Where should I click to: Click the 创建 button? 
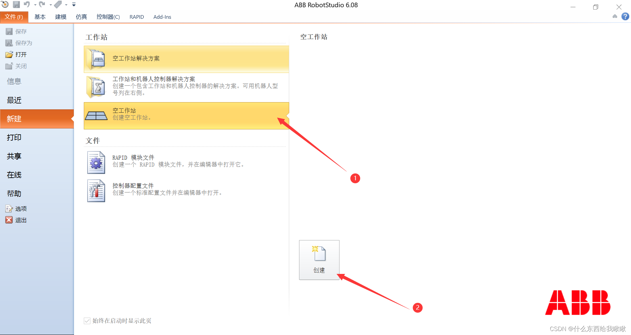[x=319, y=260]
